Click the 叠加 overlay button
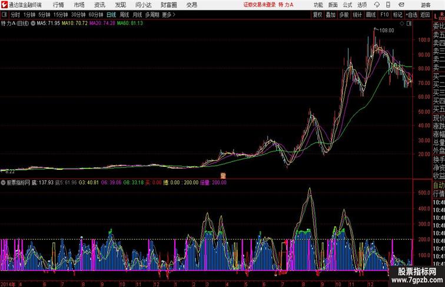Screen dimensions: 445x287 331,15
